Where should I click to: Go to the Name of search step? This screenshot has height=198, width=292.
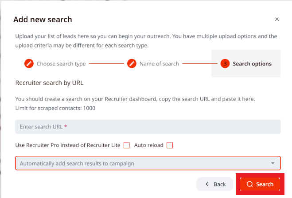(159, 64)
